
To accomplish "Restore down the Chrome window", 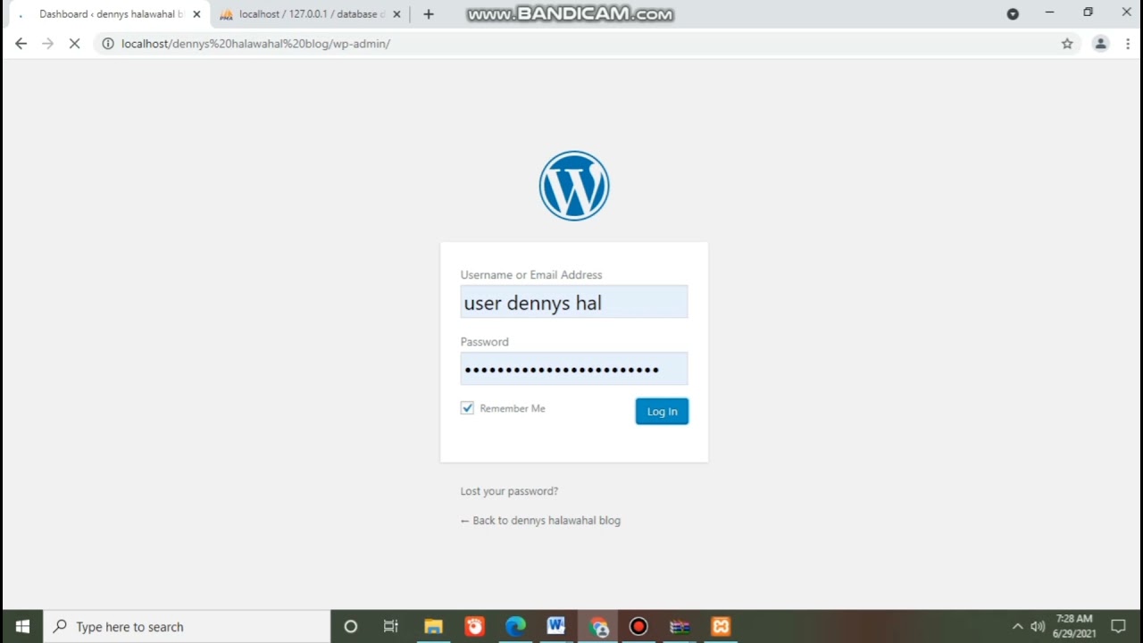I will tap(1088, 13).
